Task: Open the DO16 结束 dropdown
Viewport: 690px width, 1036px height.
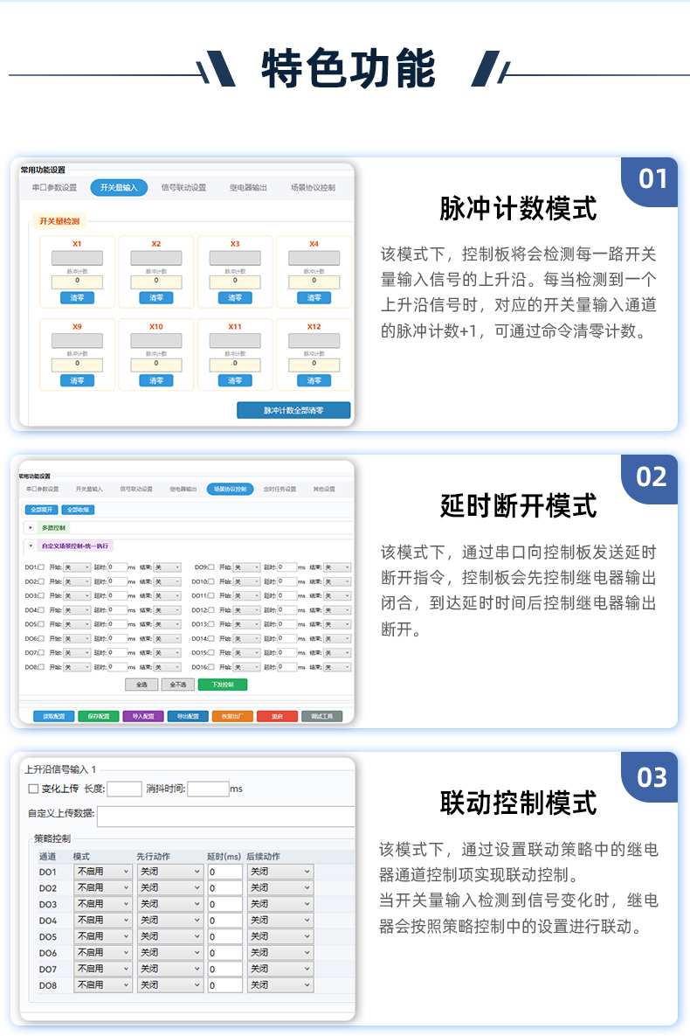Action: pos(337,667)
